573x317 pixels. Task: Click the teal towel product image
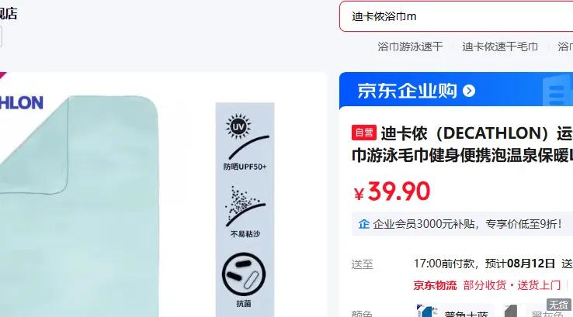point(78,206)
